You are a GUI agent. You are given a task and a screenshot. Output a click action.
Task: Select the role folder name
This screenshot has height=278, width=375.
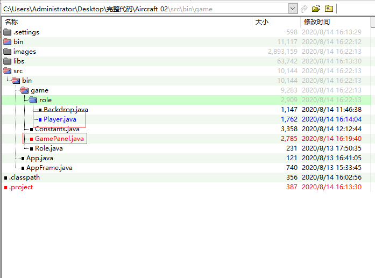click(45, 100)
